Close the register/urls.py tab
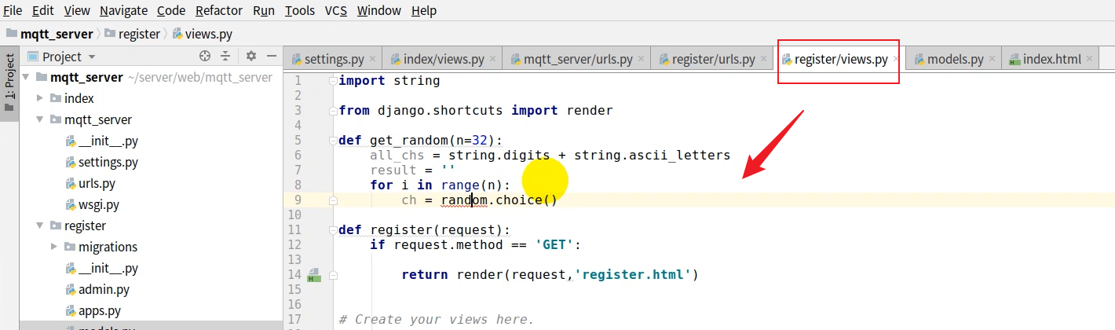This screenshot has width=1115, height=330. pos(764,60)
